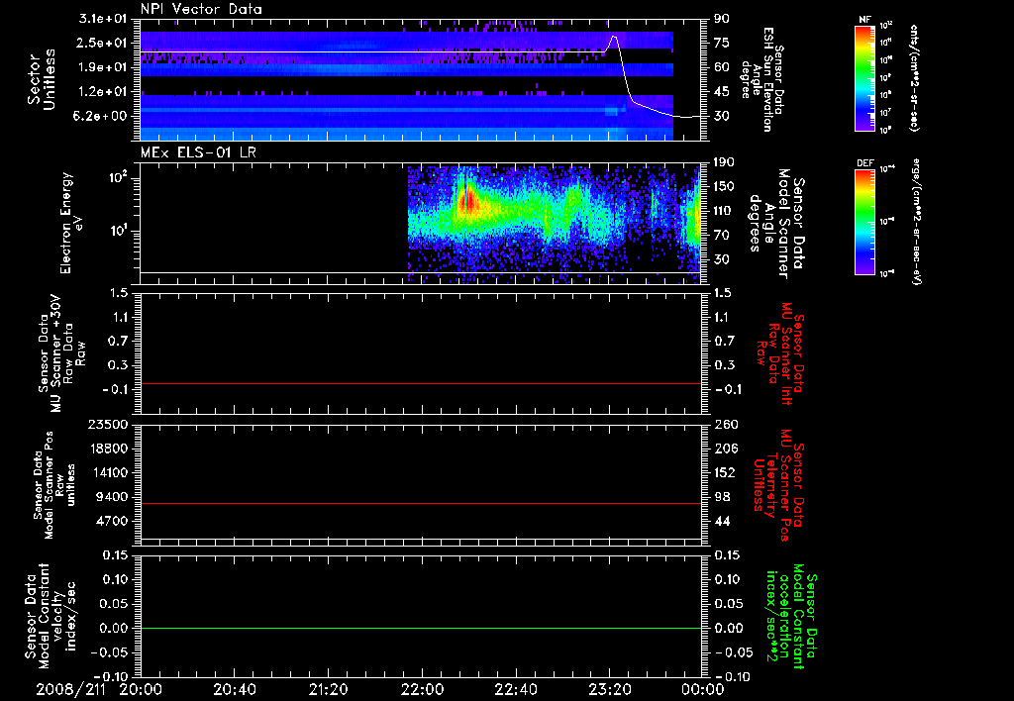Click the '18800' scanner position tick label

tap(107, 449)
